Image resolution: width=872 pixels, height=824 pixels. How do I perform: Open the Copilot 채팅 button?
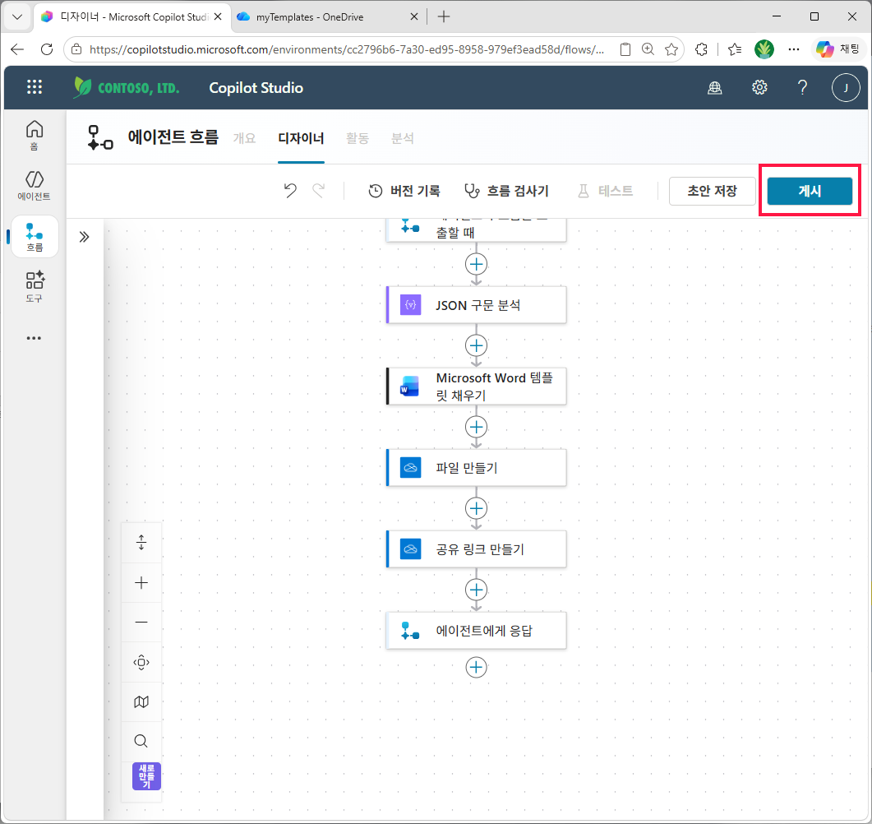[x=837, y=49]
